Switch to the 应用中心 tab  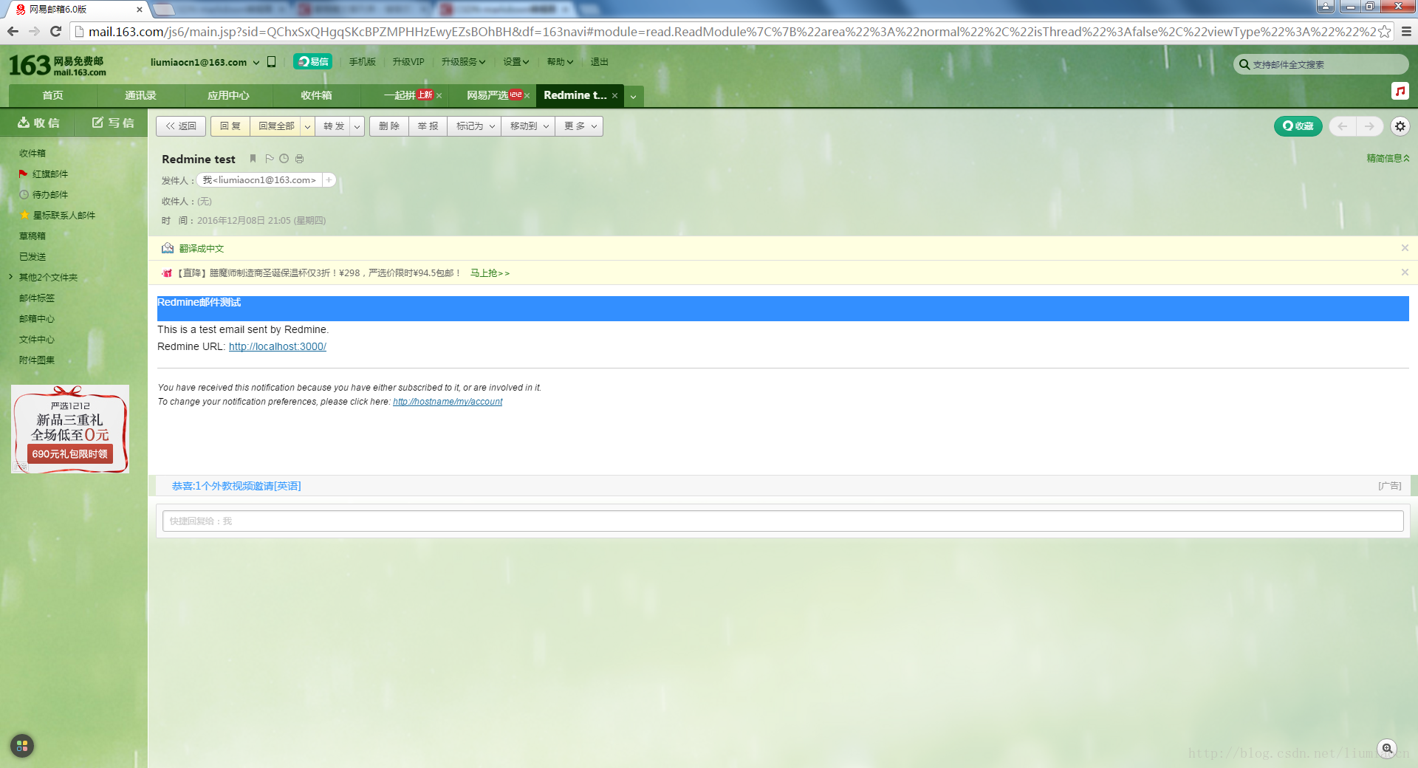pos(228,95)
